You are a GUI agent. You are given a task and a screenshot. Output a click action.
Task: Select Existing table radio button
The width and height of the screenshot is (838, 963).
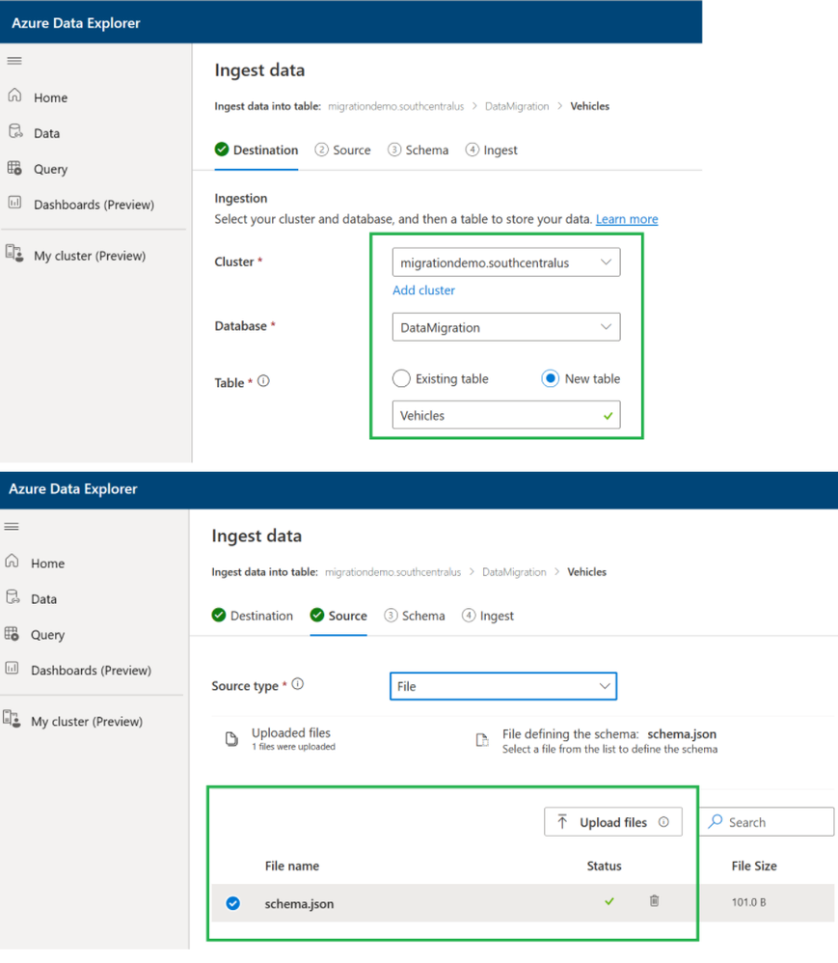401,378
